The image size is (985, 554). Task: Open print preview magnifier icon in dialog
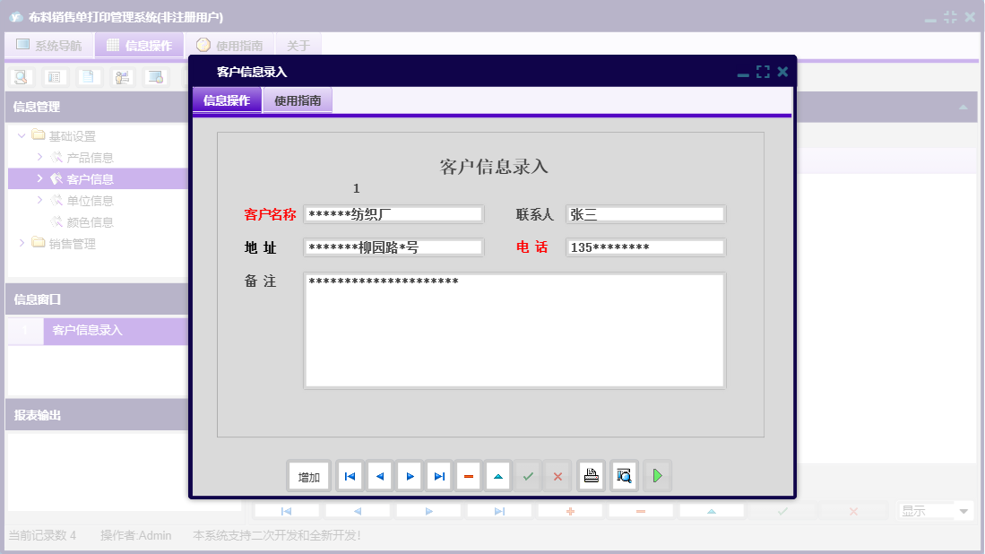624,476
